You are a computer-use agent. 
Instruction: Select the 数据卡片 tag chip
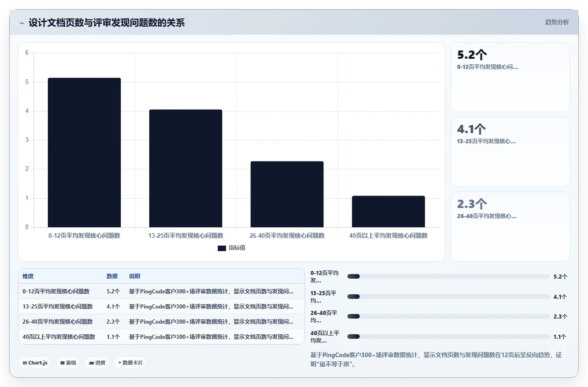[130, 363]
